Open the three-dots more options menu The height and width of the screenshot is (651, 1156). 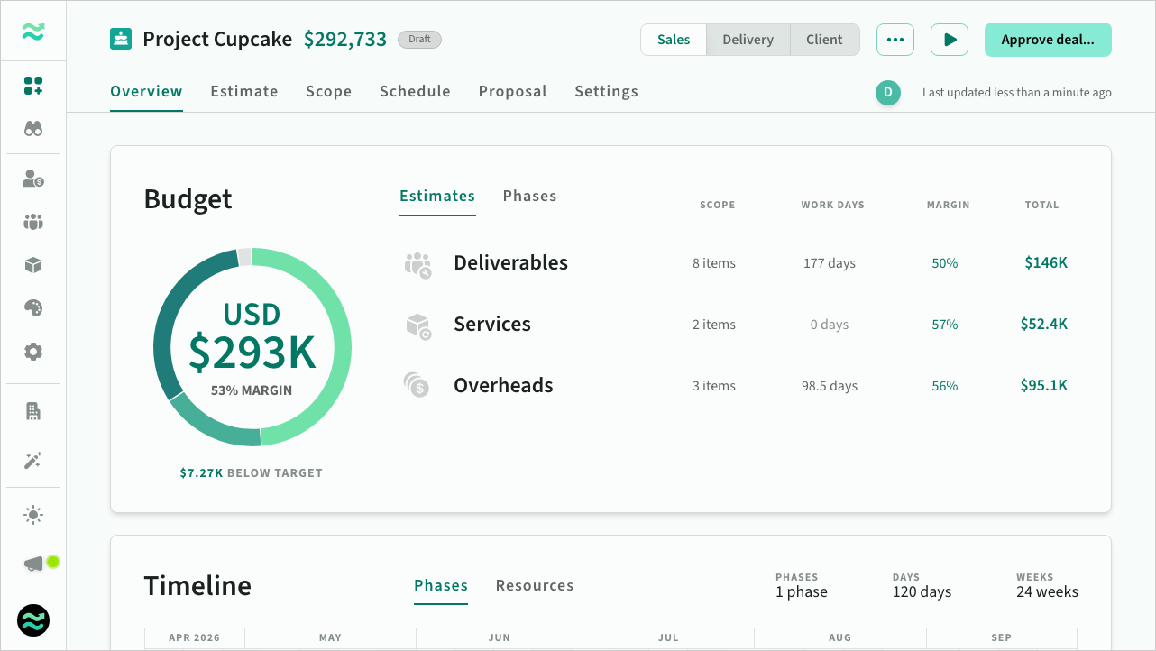tap(895, 40)
